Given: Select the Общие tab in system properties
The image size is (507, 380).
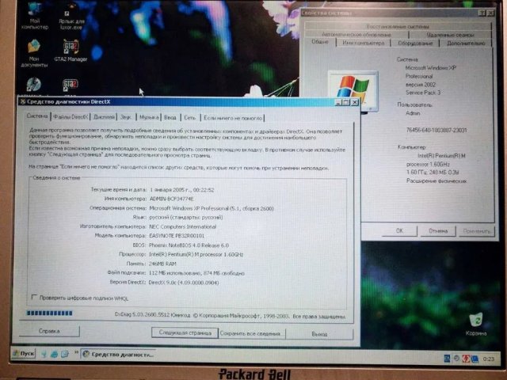Looking at the screenshot, I should click(320, 42).
